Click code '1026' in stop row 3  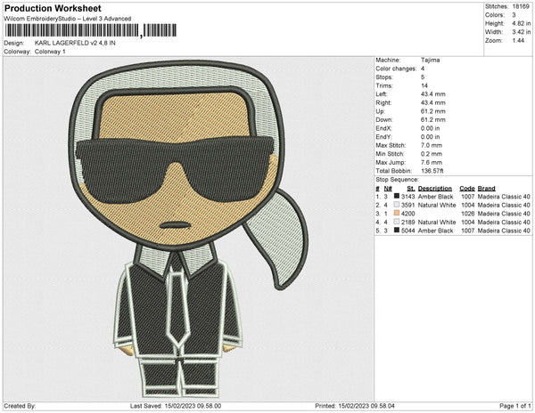point(468,214)
